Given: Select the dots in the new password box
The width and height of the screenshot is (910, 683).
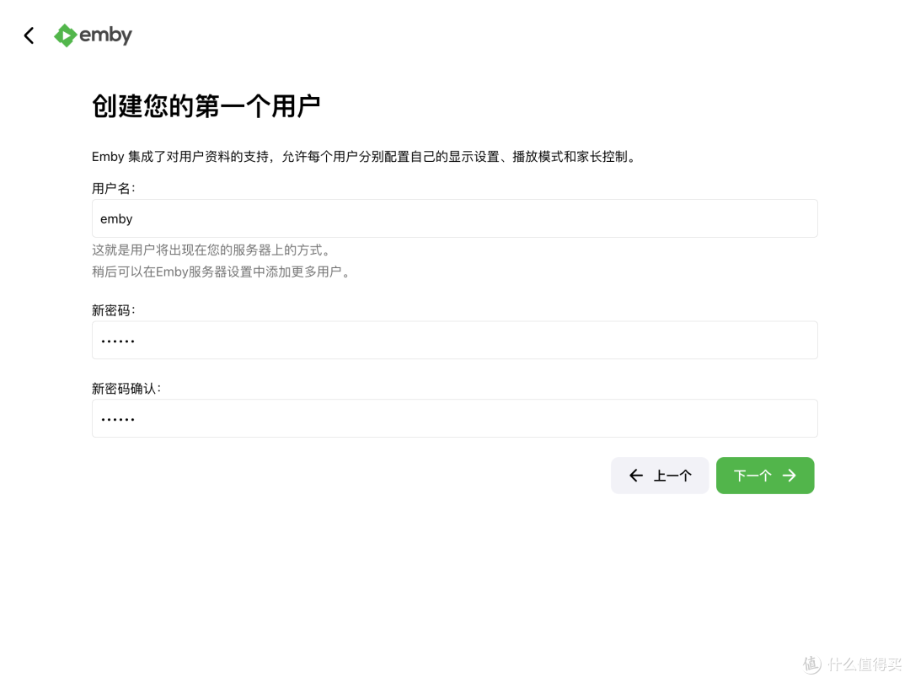Looking at the screenshot, I should click(x=117, y=340).
